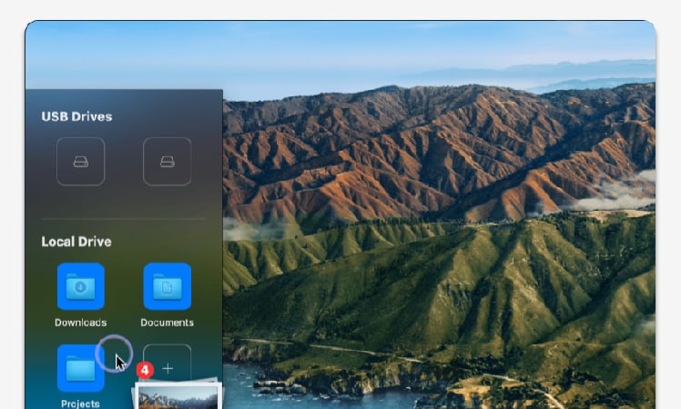Select the second USB drive slot
The width and height of the screenshot is (681, 409).
(x=167, y=162)
